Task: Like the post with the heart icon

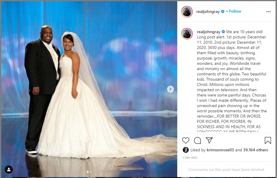Action: tap(186, 140)
